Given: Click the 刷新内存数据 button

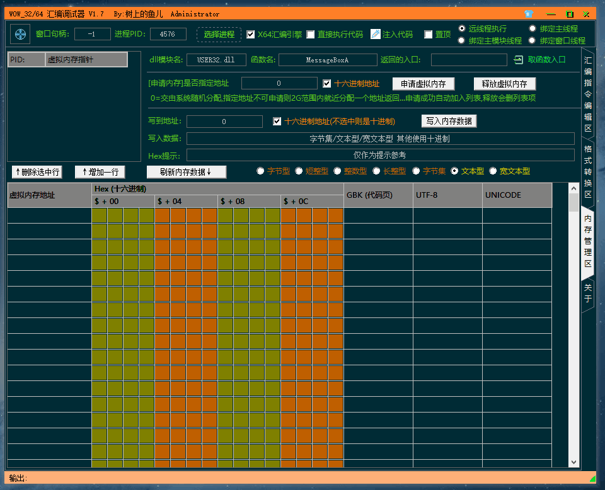Looking at the screenshot, I should pyautogui.click(x=187, y=172).
